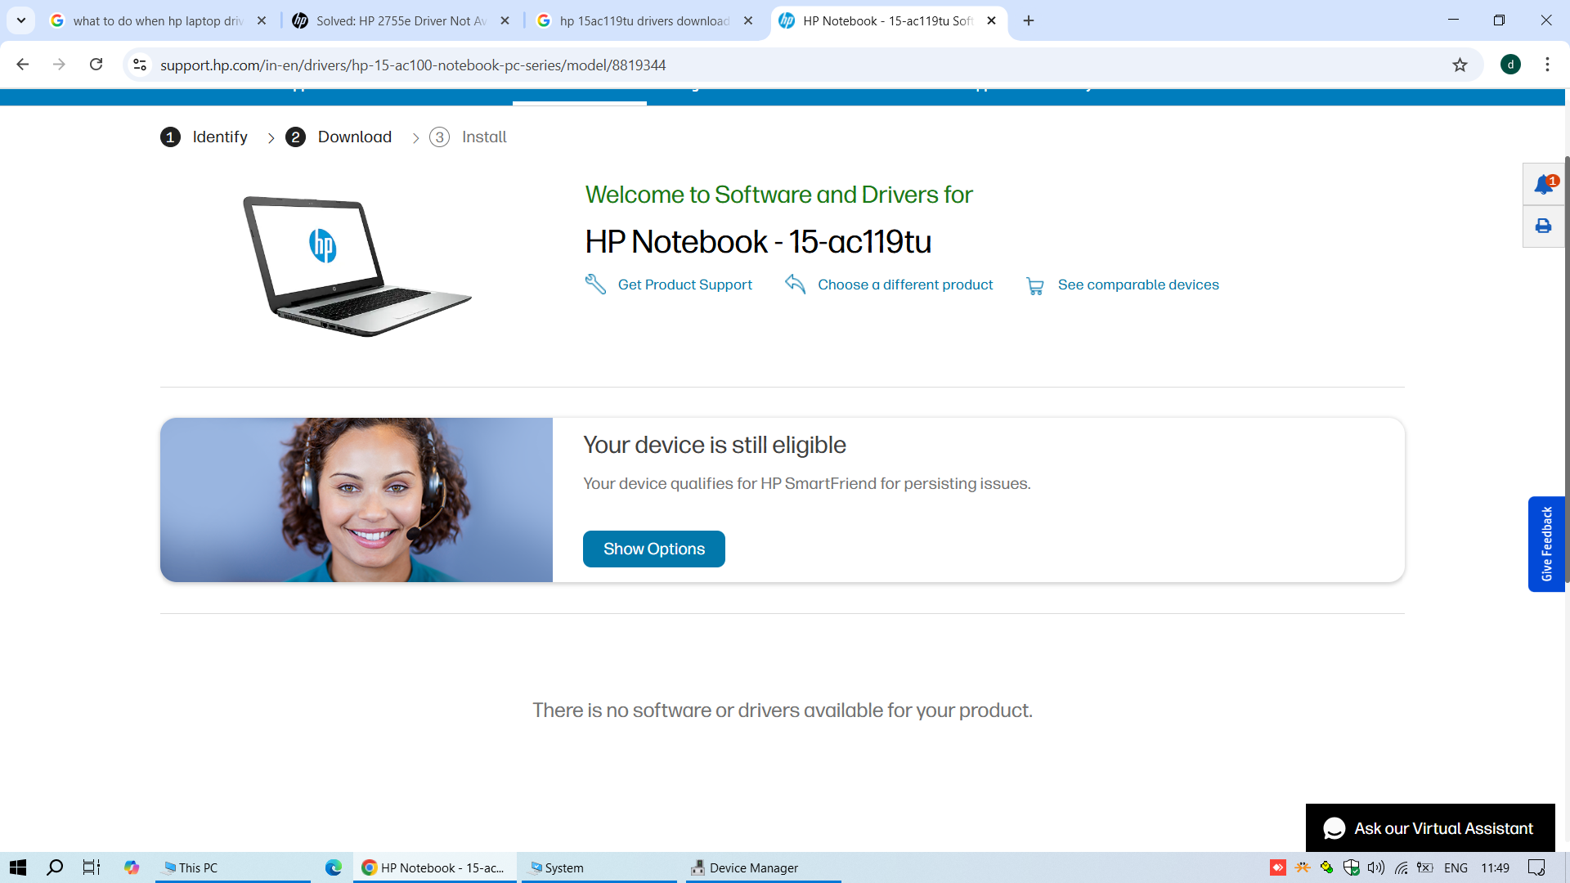
Task: Expand the tab search dropdown
Action: tap(21, 20)
